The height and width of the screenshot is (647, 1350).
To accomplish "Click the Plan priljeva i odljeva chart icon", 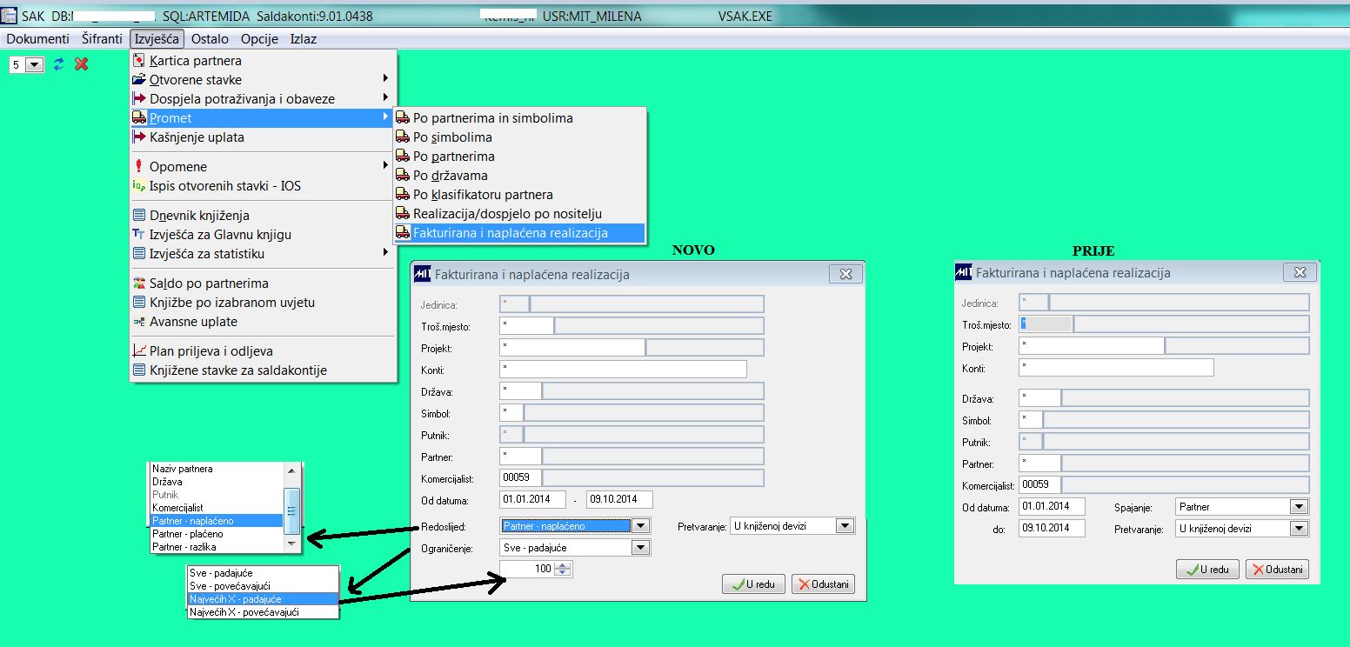I will tap(139, 351).
